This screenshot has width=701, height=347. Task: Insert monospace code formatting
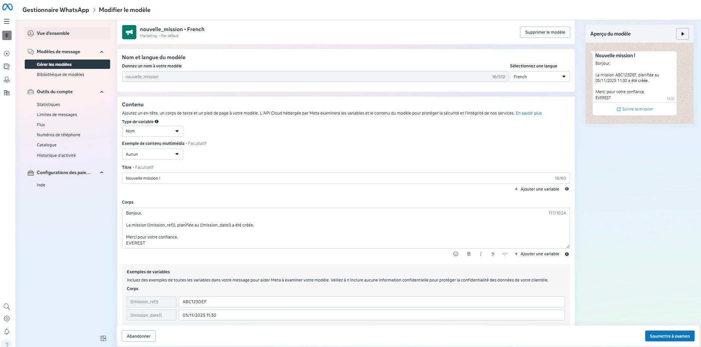(505, 254)
